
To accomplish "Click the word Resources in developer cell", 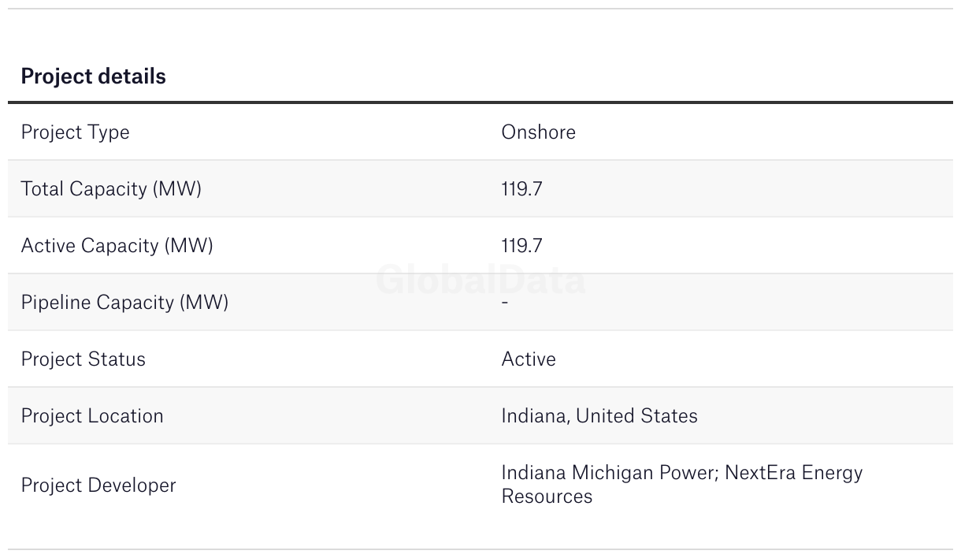I will pyautogui.click(x=547, y=497).
